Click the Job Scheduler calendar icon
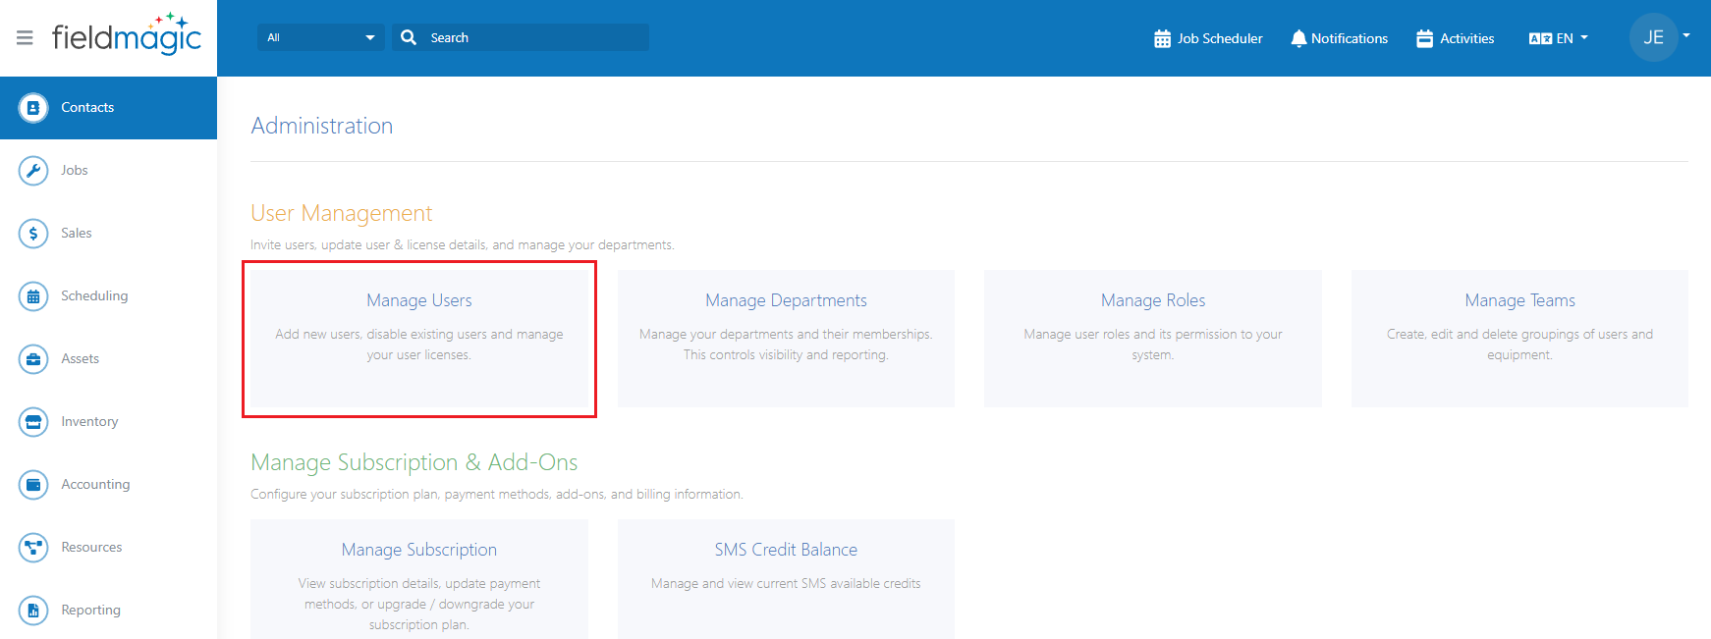 coord(1162,38)
